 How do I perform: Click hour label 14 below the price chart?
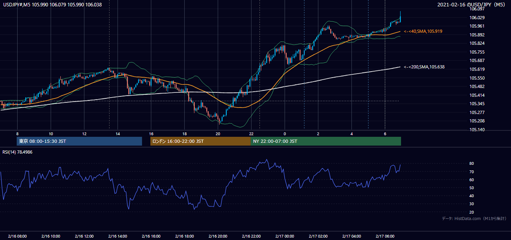(118, 134)
